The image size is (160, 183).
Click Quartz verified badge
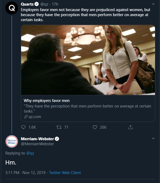pyautogui.click(x=37, y=4)
